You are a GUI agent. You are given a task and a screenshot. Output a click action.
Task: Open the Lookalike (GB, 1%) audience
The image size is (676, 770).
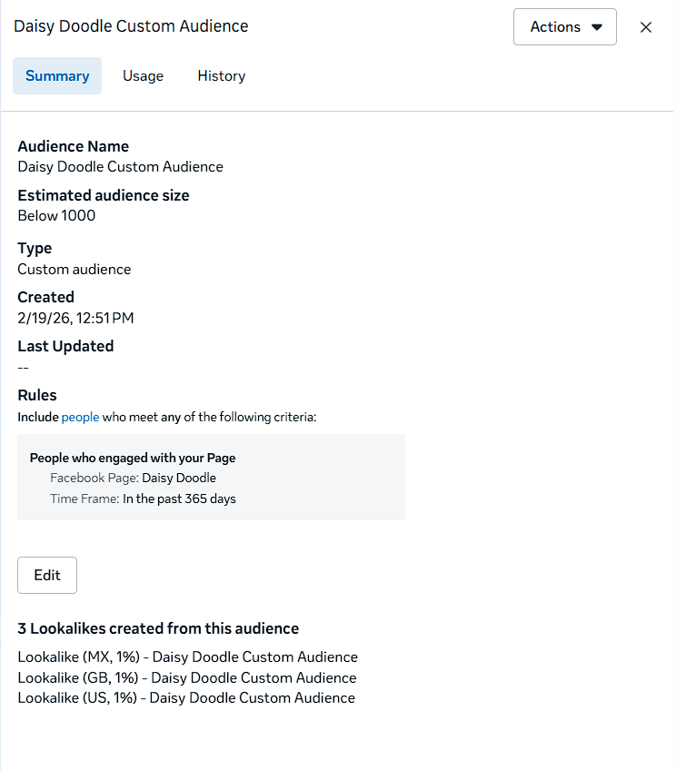coord(186,677)
